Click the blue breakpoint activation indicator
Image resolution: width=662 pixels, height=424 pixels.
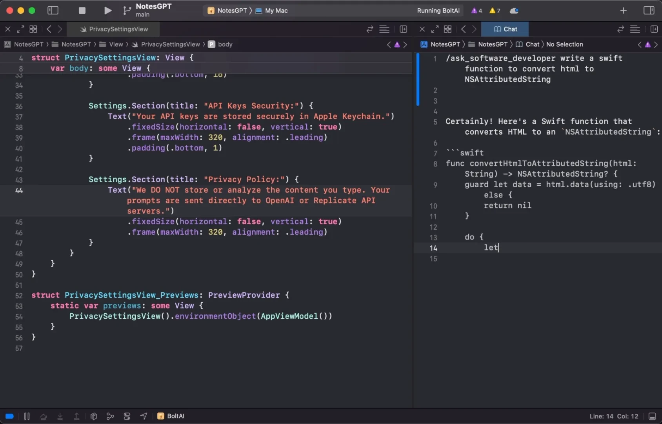pyautogui.click(x=9, y=416)
